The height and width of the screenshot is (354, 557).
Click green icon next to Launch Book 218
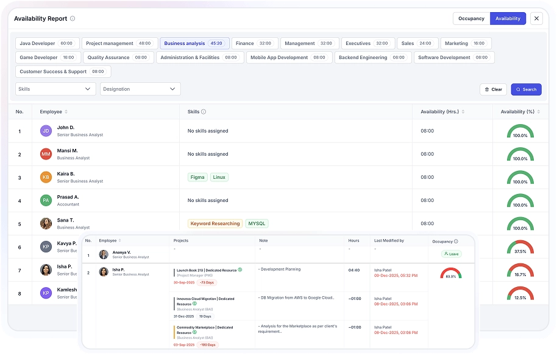coord(240,269)
